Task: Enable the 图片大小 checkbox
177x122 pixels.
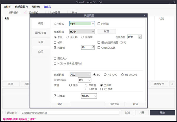Action: click(55, 58)
